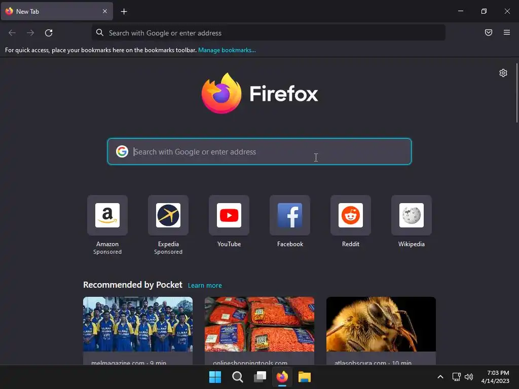Open Windows taskbar Search
The height and width of the screenshot is (389, 519).
238,377
